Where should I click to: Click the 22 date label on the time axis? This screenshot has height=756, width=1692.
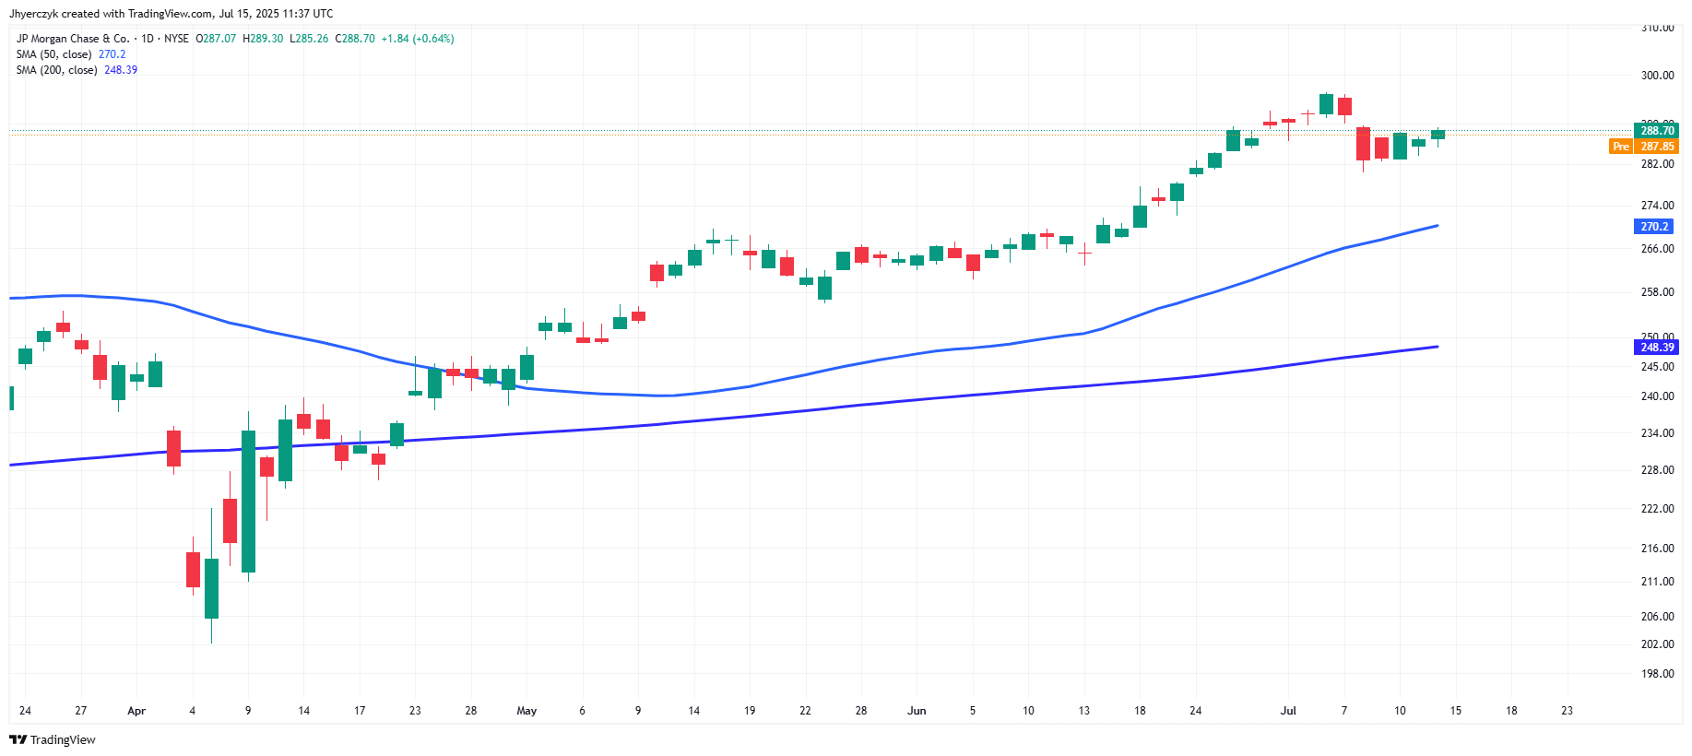click(x=805, y=711)
